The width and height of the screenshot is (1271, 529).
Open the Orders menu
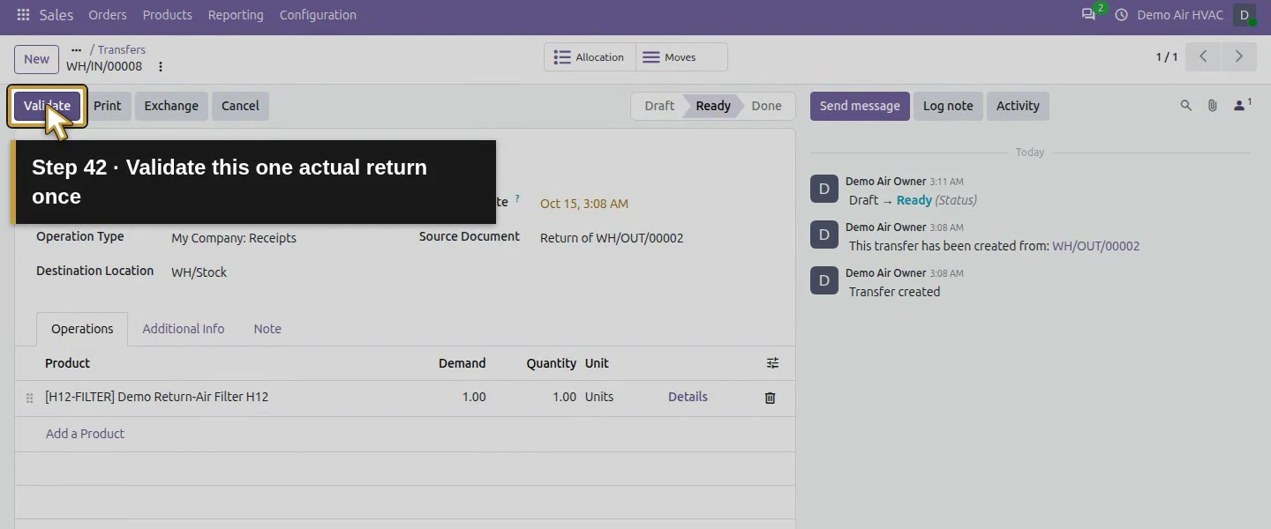point(108,15)
